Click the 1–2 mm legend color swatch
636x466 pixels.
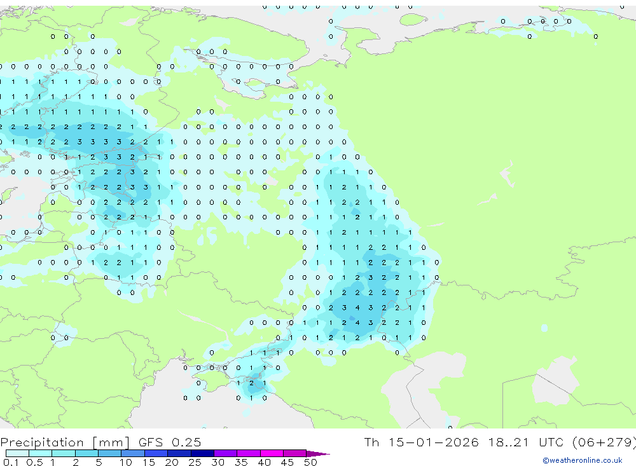(x=63, y=453)
